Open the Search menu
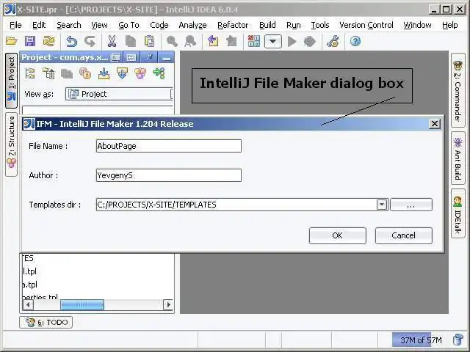Screen dimensions: 470x352 [69, 25]
